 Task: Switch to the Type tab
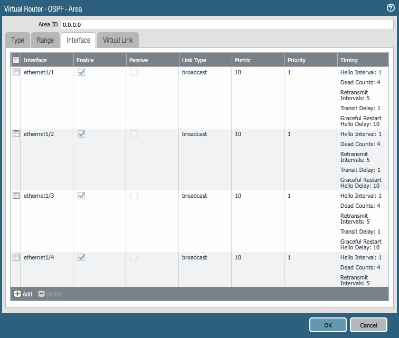[x=17, y=40]
